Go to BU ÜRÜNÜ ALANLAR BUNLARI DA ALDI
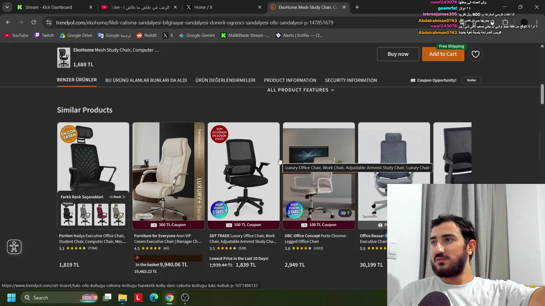The image size is (545, 306). pos(146,80)
